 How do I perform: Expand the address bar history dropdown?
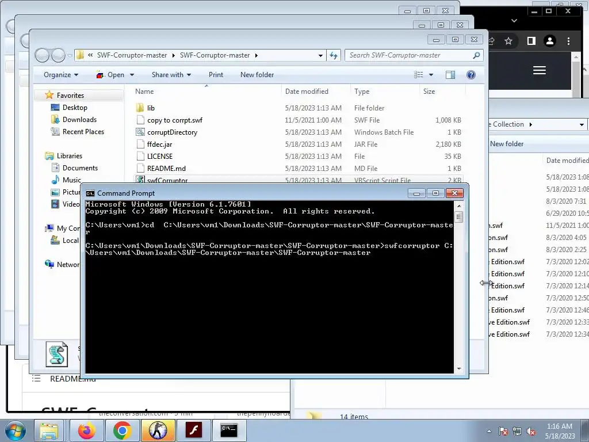coord(320,56)
